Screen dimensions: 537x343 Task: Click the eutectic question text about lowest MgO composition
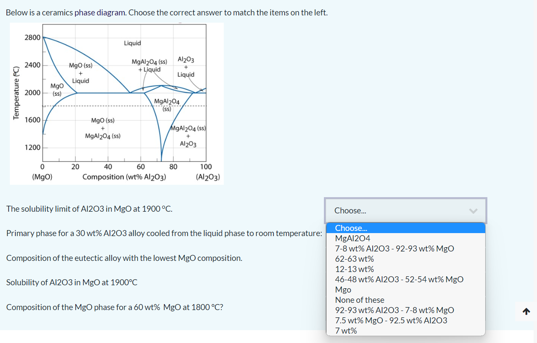(x=124, y=258)
